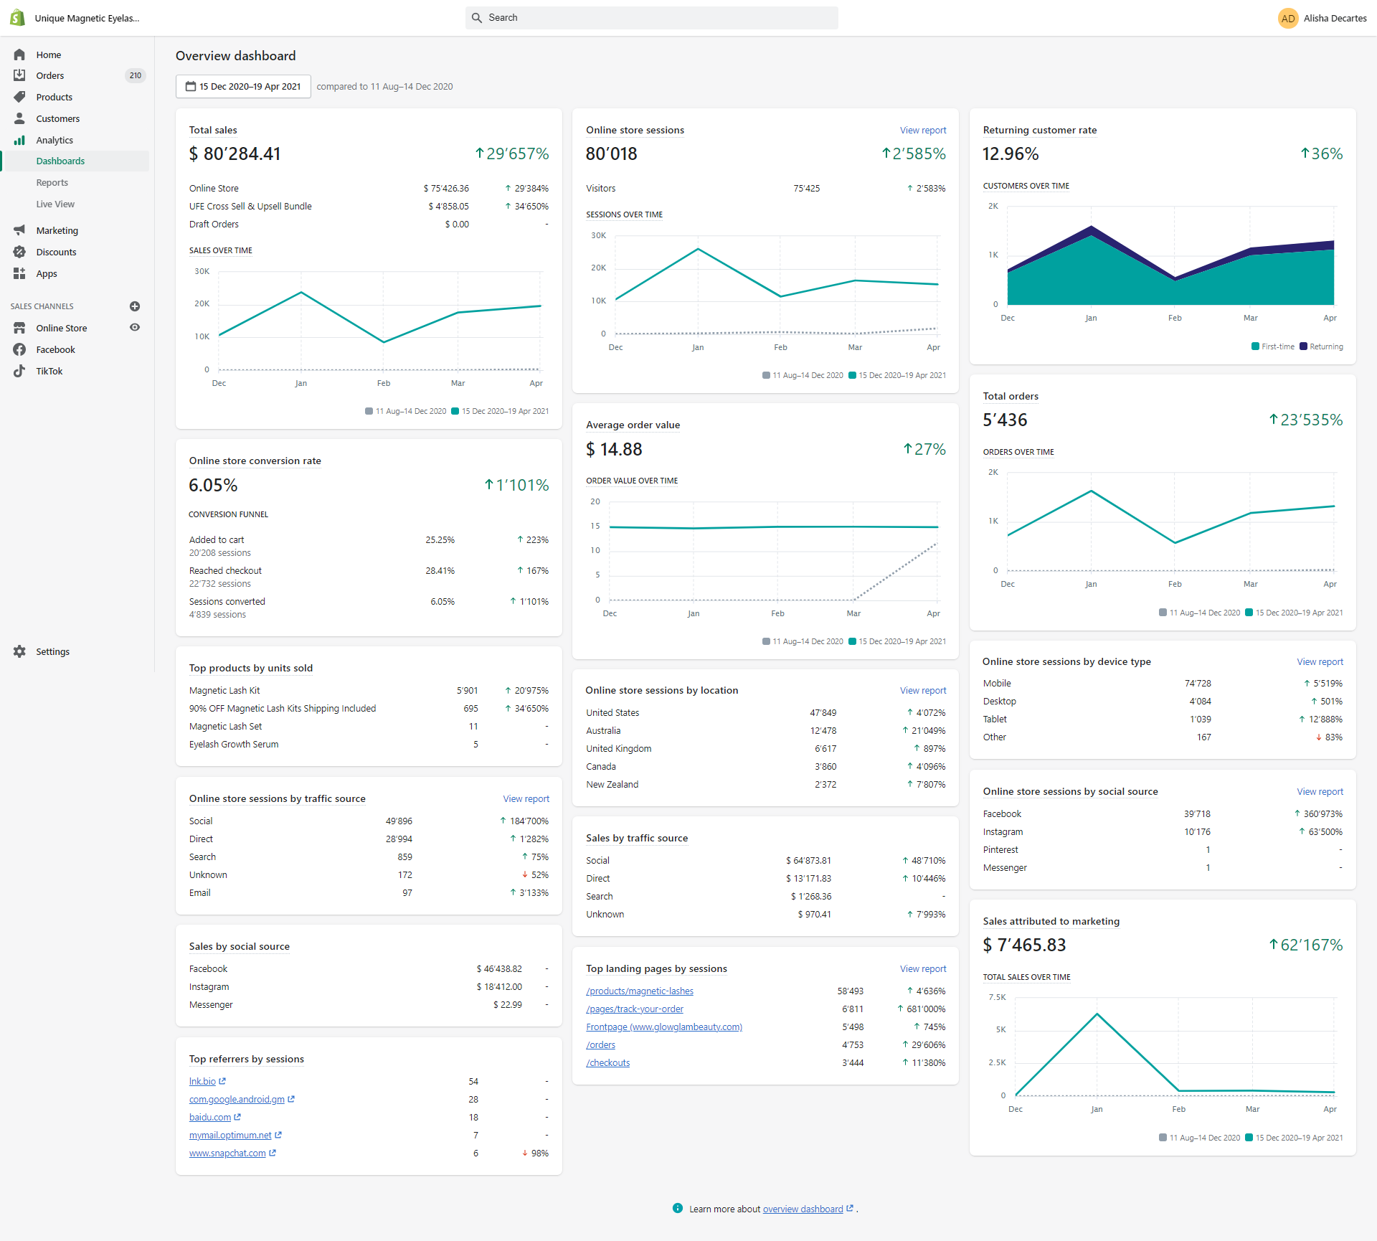This screenshot has height=1241, width=1377.
Task: Open the /products/magnetic-lashes landing page link
Action: tap(640, 991)
